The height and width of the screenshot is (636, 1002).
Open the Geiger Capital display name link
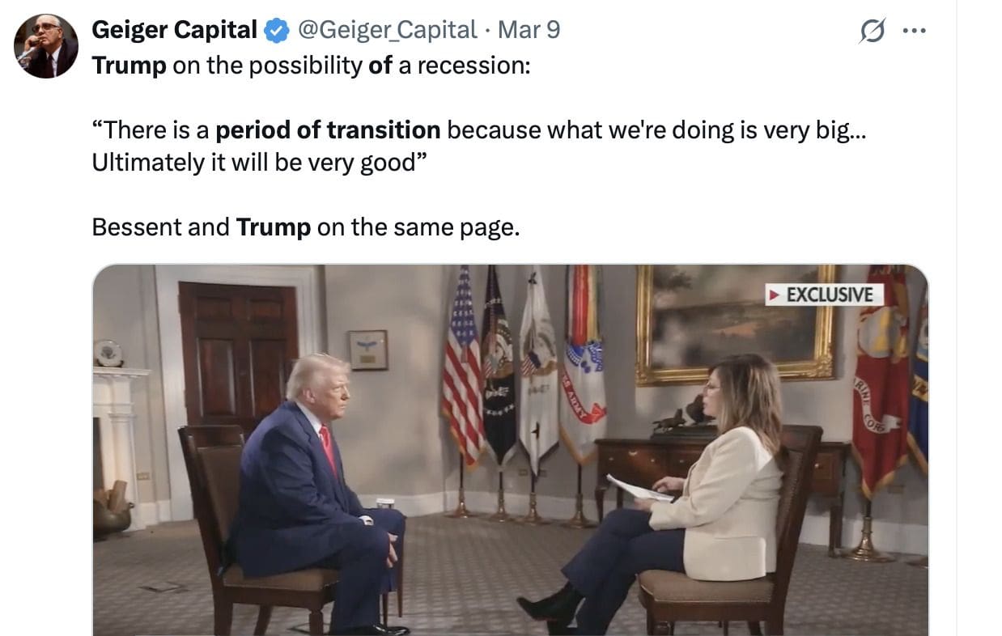click(174, 30)
